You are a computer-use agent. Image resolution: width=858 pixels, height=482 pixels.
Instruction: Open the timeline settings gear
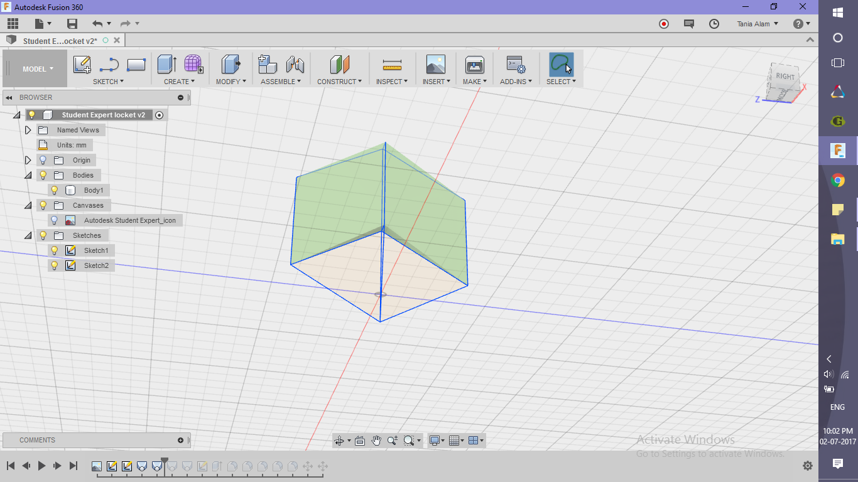(x=808, y=466)
